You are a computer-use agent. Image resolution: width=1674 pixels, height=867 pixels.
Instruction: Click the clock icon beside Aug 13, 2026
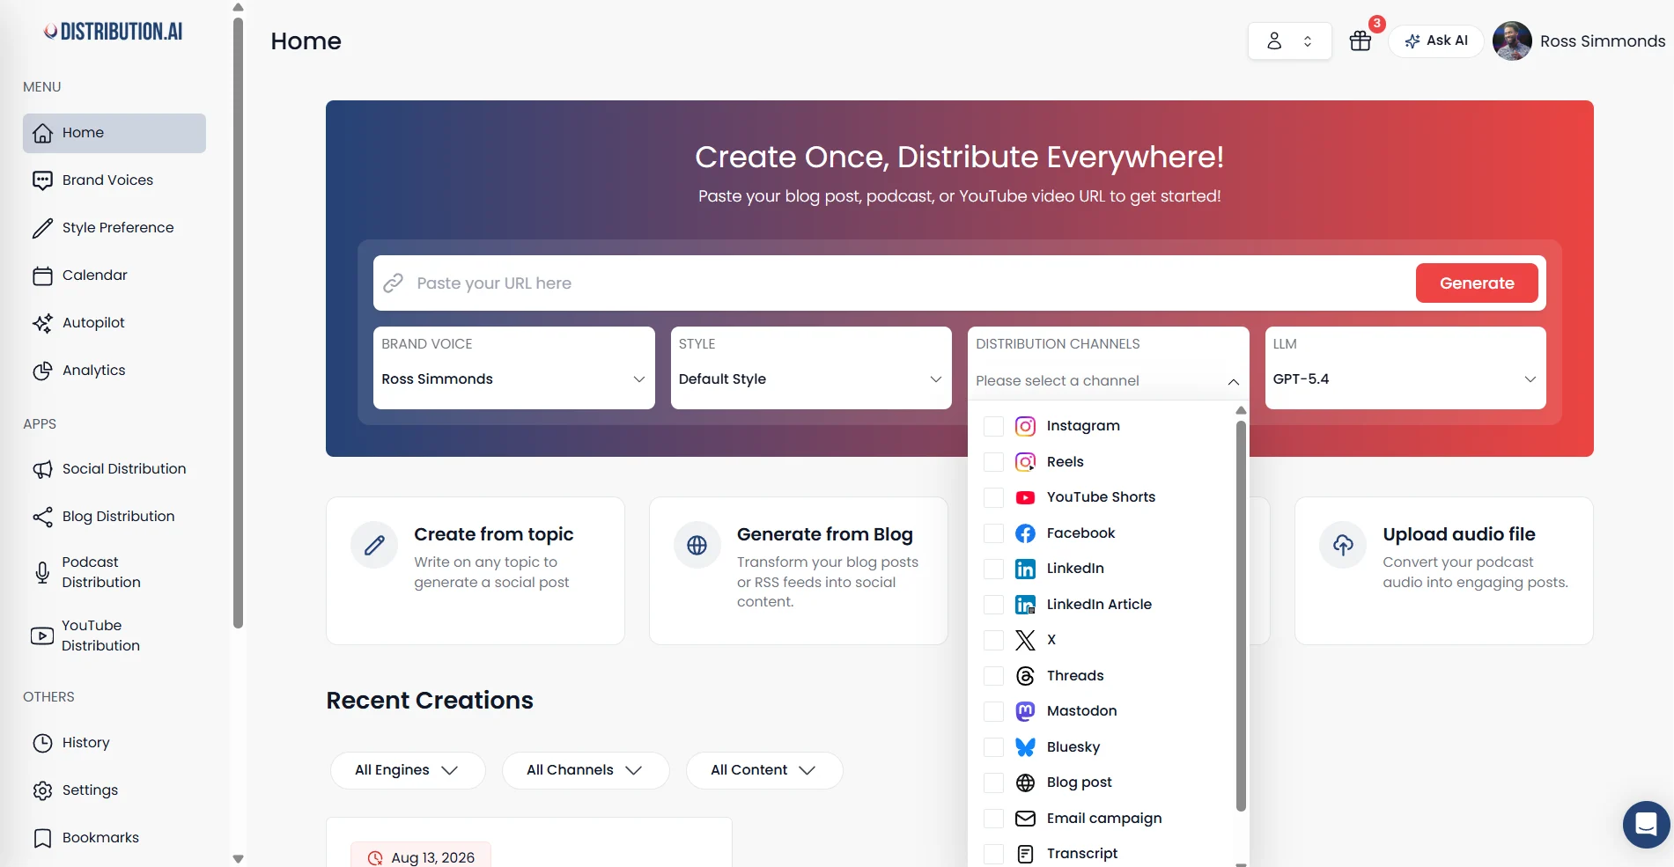[375, 857]
